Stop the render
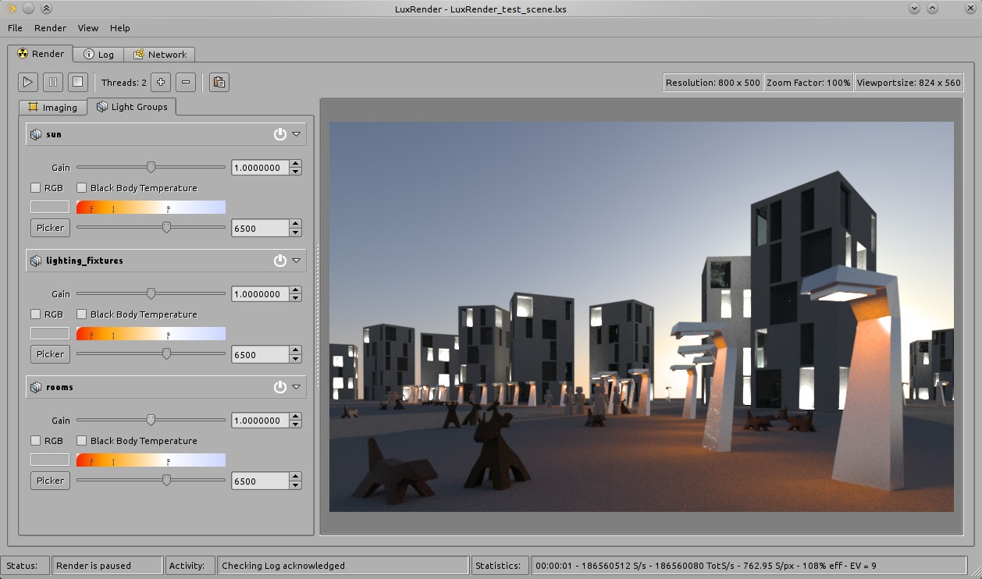This screenshot has height=579, width=982. (x=77, y=81)
